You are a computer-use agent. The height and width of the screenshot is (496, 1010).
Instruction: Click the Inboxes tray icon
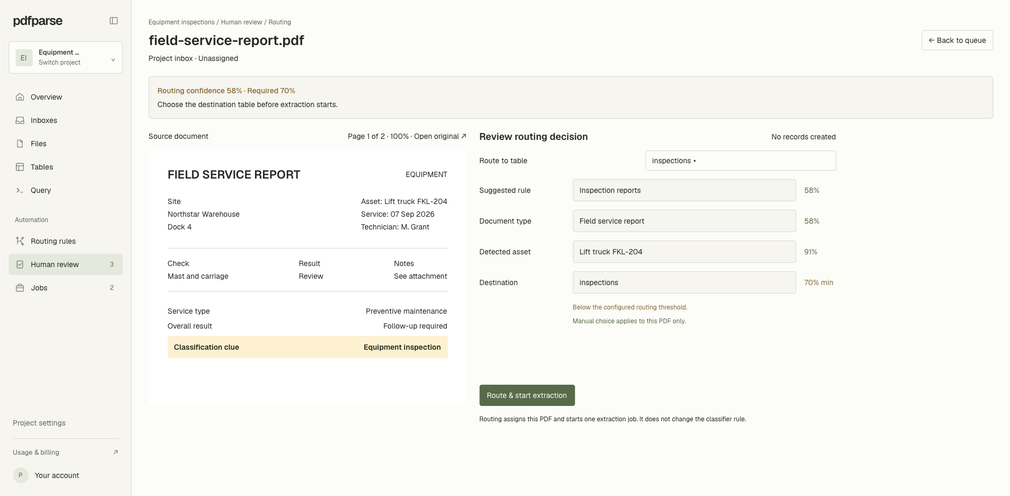coord(20,120)
